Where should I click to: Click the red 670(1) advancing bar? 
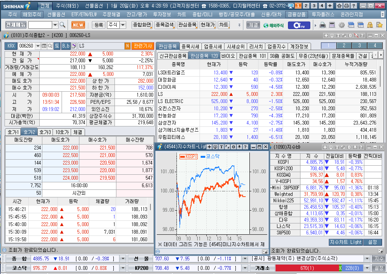[307, 268]
